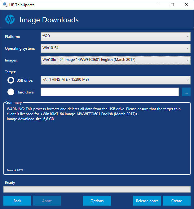Open the Options button
The width and height of the screenshot is (194, 209).
coord(97,201)
